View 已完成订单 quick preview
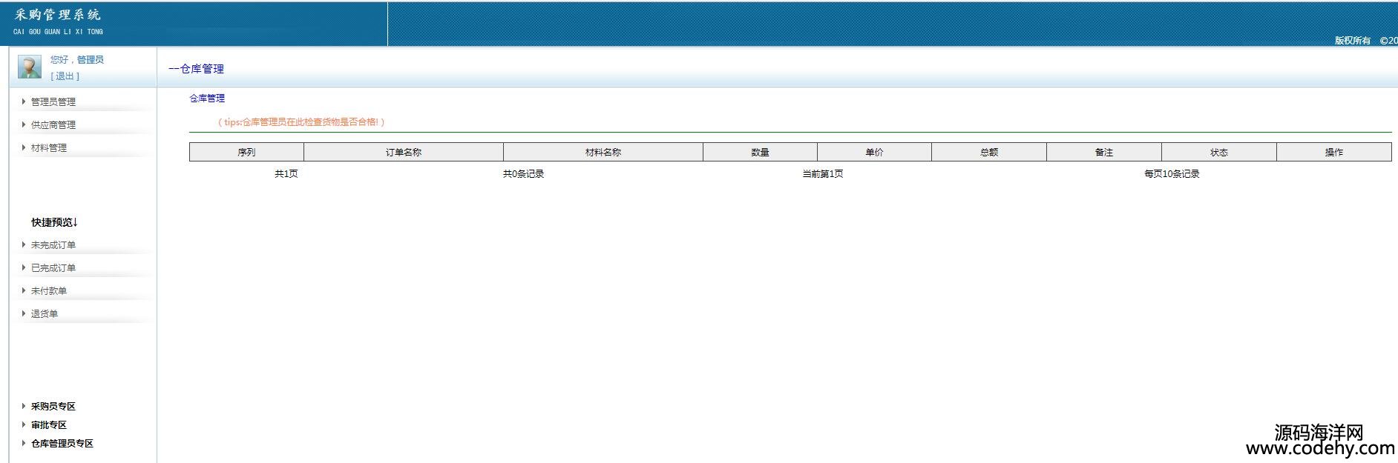This screenshot has height=463, width=1398. tap(53, 268)
